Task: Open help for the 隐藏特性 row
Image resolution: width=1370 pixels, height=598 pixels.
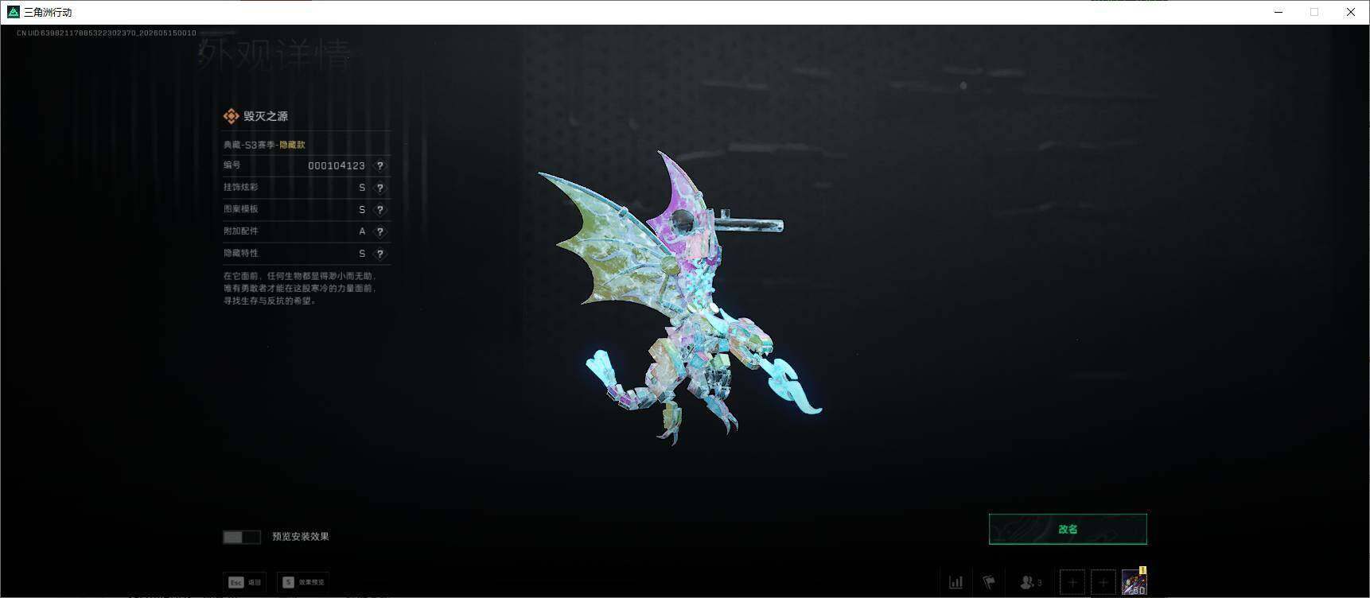Action: click(x=380, y=254)
